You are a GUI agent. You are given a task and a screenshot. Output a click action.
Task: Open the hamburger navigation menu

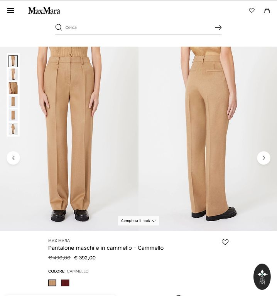(10, 10)
